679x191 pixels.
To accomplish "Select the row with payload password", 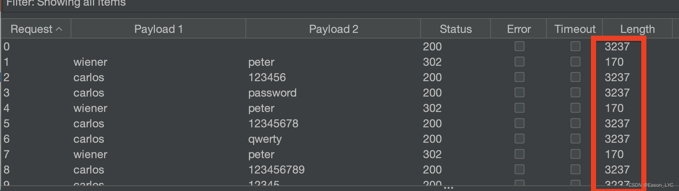I will click(x=339, y=93).
